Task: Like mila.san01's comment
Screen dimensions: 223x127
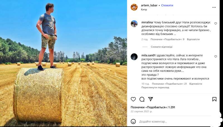Action: pyautogui.click(x=215, y=56)
